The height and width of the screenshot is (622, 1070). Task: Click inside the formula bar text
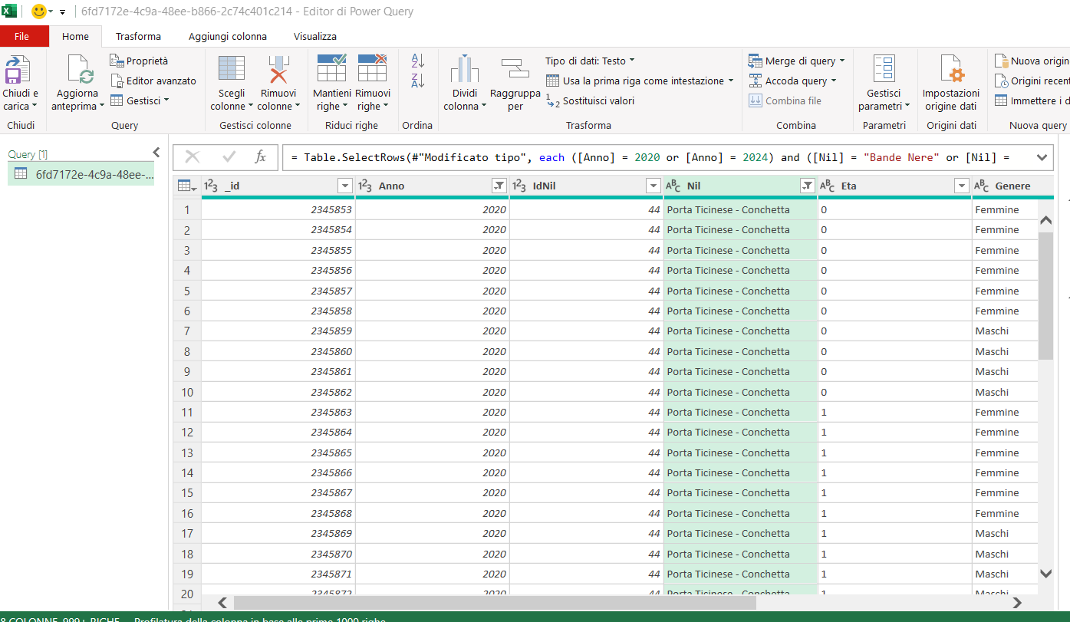pyautogui.click(x=652, y=157)
